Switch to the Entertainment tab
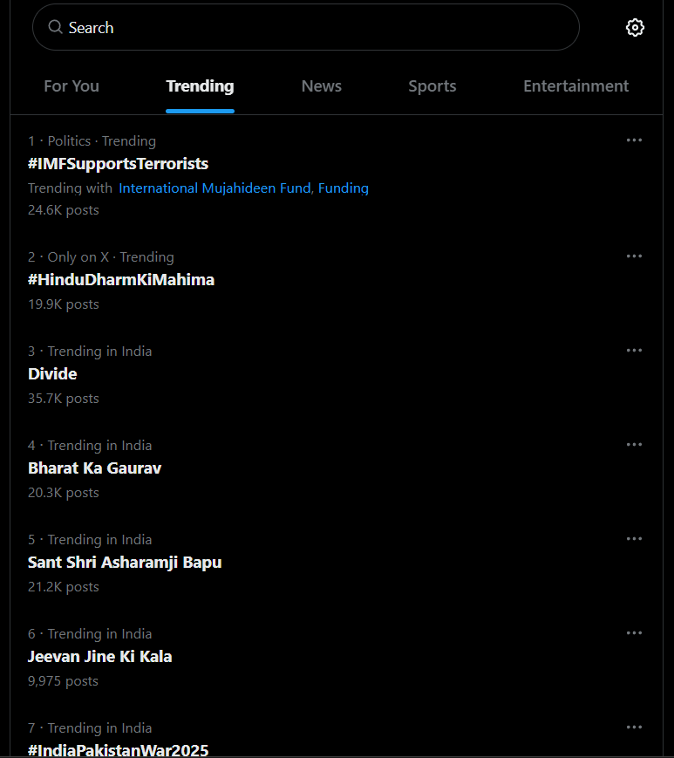Screen dimensions: 674x758 pos(576,86)
